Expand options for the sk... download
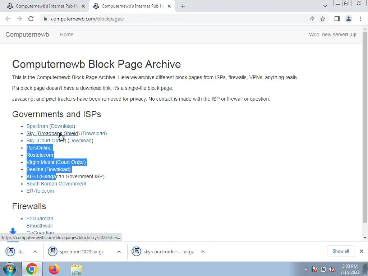The height and width of the screenshot is (276, 368). click(x=35, y=252)
